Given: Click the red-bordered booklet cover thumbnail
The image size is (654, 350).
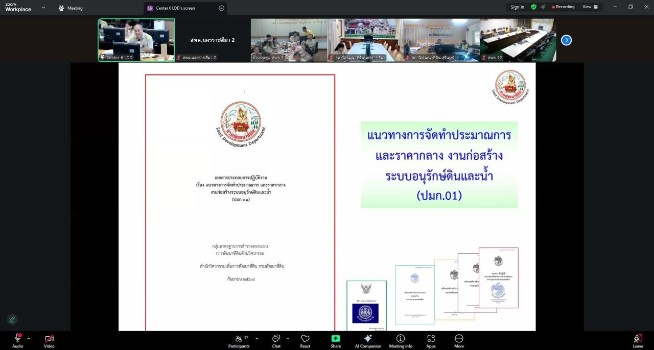Looking at the screenshot, I should click(499, 278).
